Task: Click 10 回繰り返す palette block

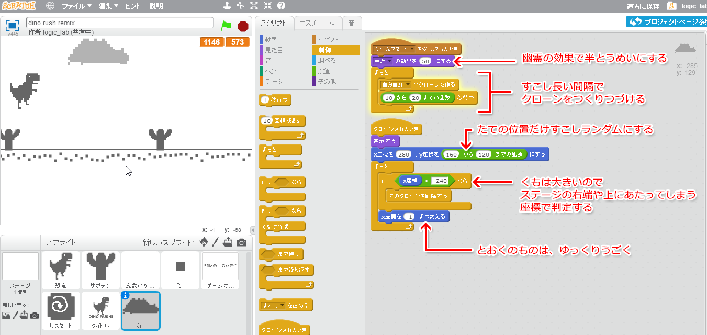Action: [x=283, y=121]
